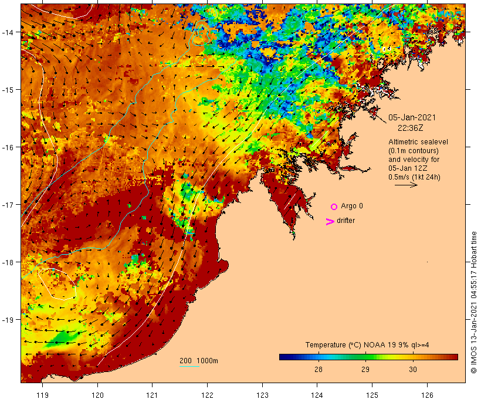Viewport: 481px width, 399px height.
Task: Click the velocity scale arrow under 0.5m/s
Action: (406, 185)
